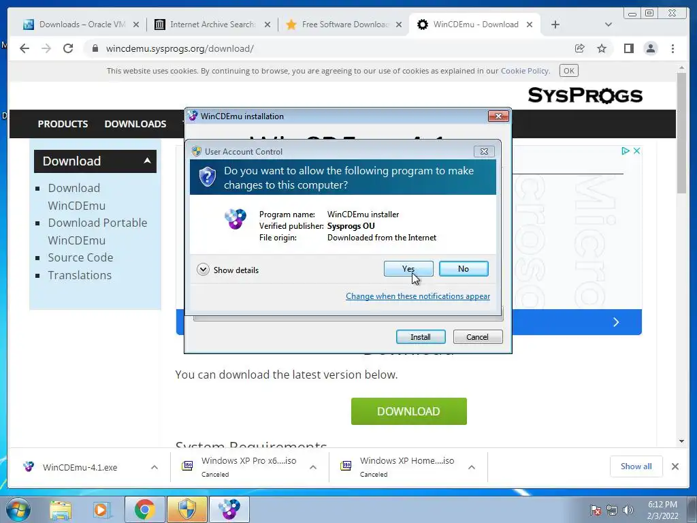Screen dimensions: 697x523
Task: Close the Downloads – Oracle VM tab
Action: pyautogui.click(x=136, y=25)
